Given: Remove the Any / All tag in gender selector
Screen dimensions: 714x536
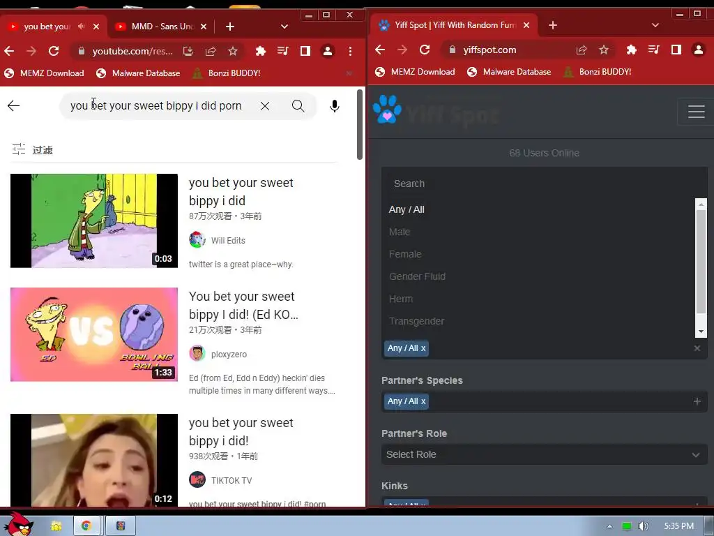Looking at the screenshot, I should (423, 348).
